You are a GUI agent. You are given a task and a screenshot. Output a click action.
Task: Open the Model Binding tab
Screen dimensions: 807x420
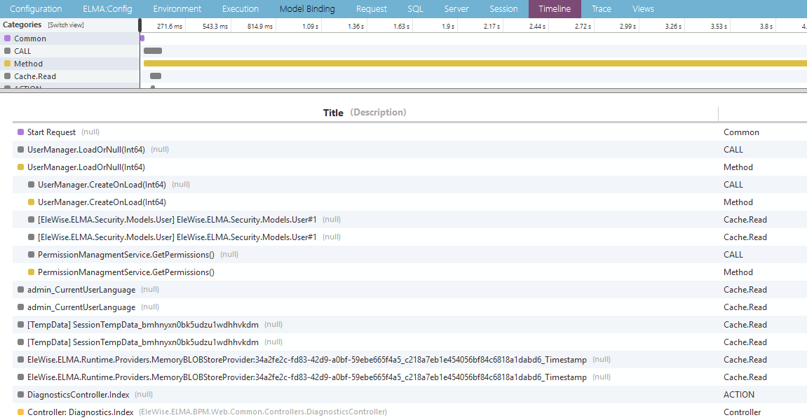click(307, 9)
